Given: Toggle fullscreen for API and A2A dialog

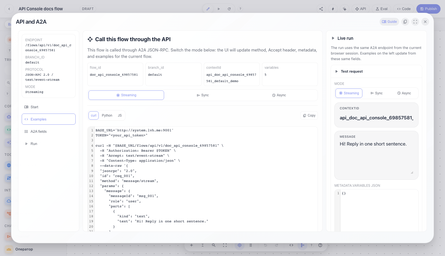Looking at the screenshot, I should [415, 22].
